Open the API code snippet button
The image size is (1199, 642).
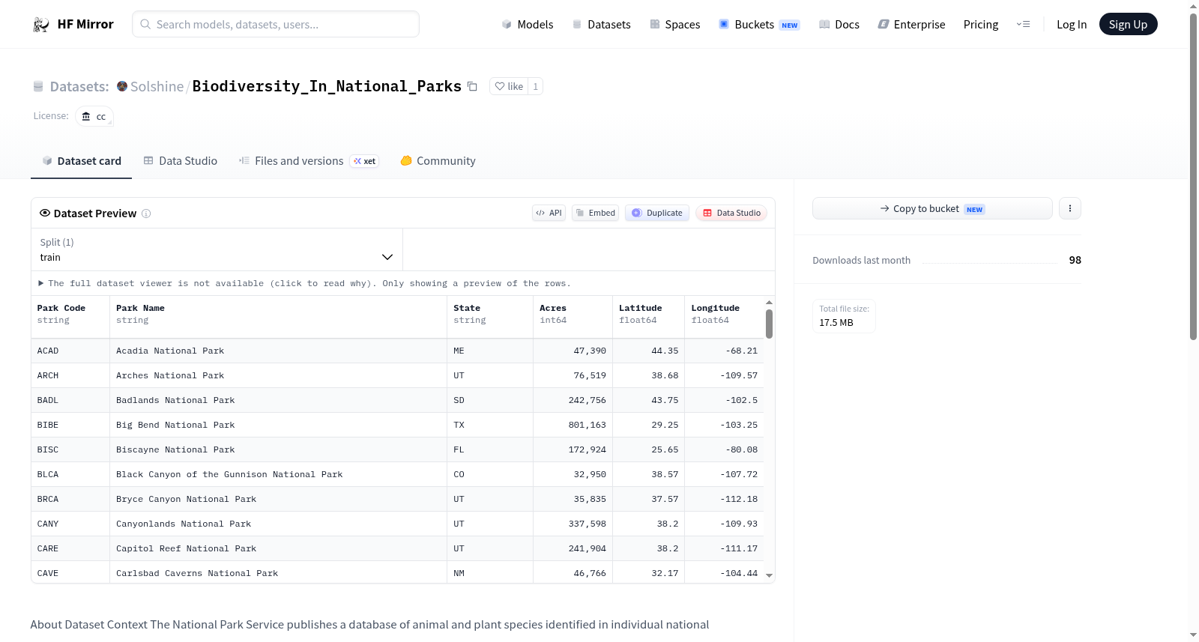pyautogui.click(x=549, y=213)
